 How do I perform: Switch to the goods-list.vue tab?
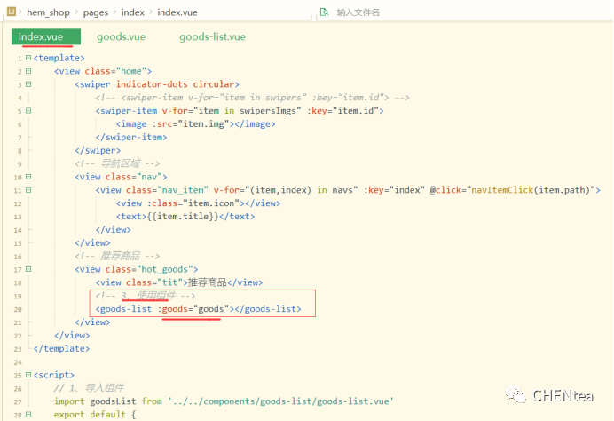pos(212,37)
